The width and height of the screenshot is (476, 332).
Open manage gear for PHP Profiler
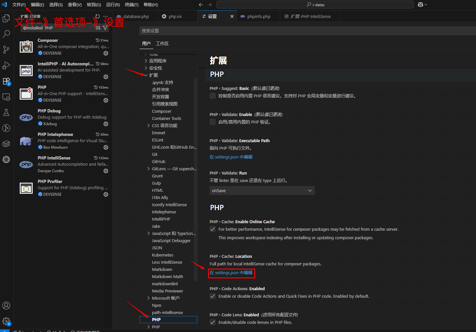106,194
